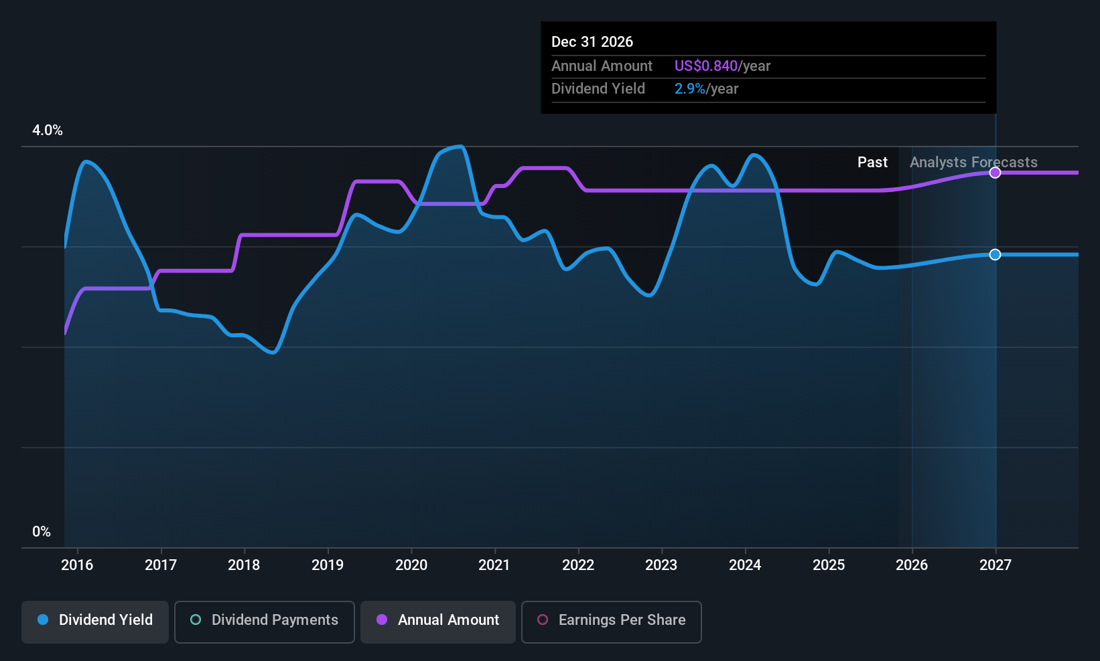Click the 0% axis label
The image size is (1100, 661).
(41, 531)
